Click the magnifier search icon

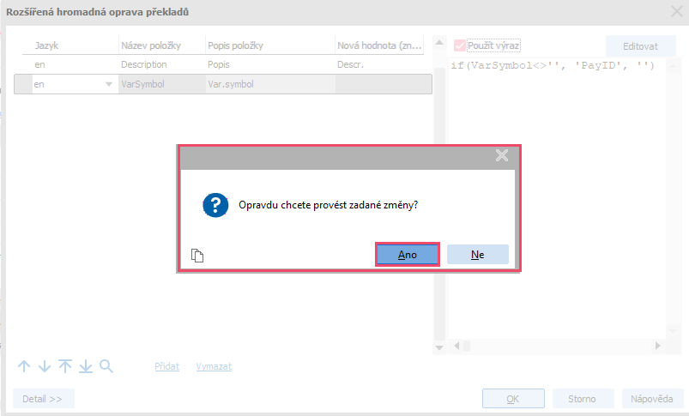pyautogui.click(x=106, y=366)
